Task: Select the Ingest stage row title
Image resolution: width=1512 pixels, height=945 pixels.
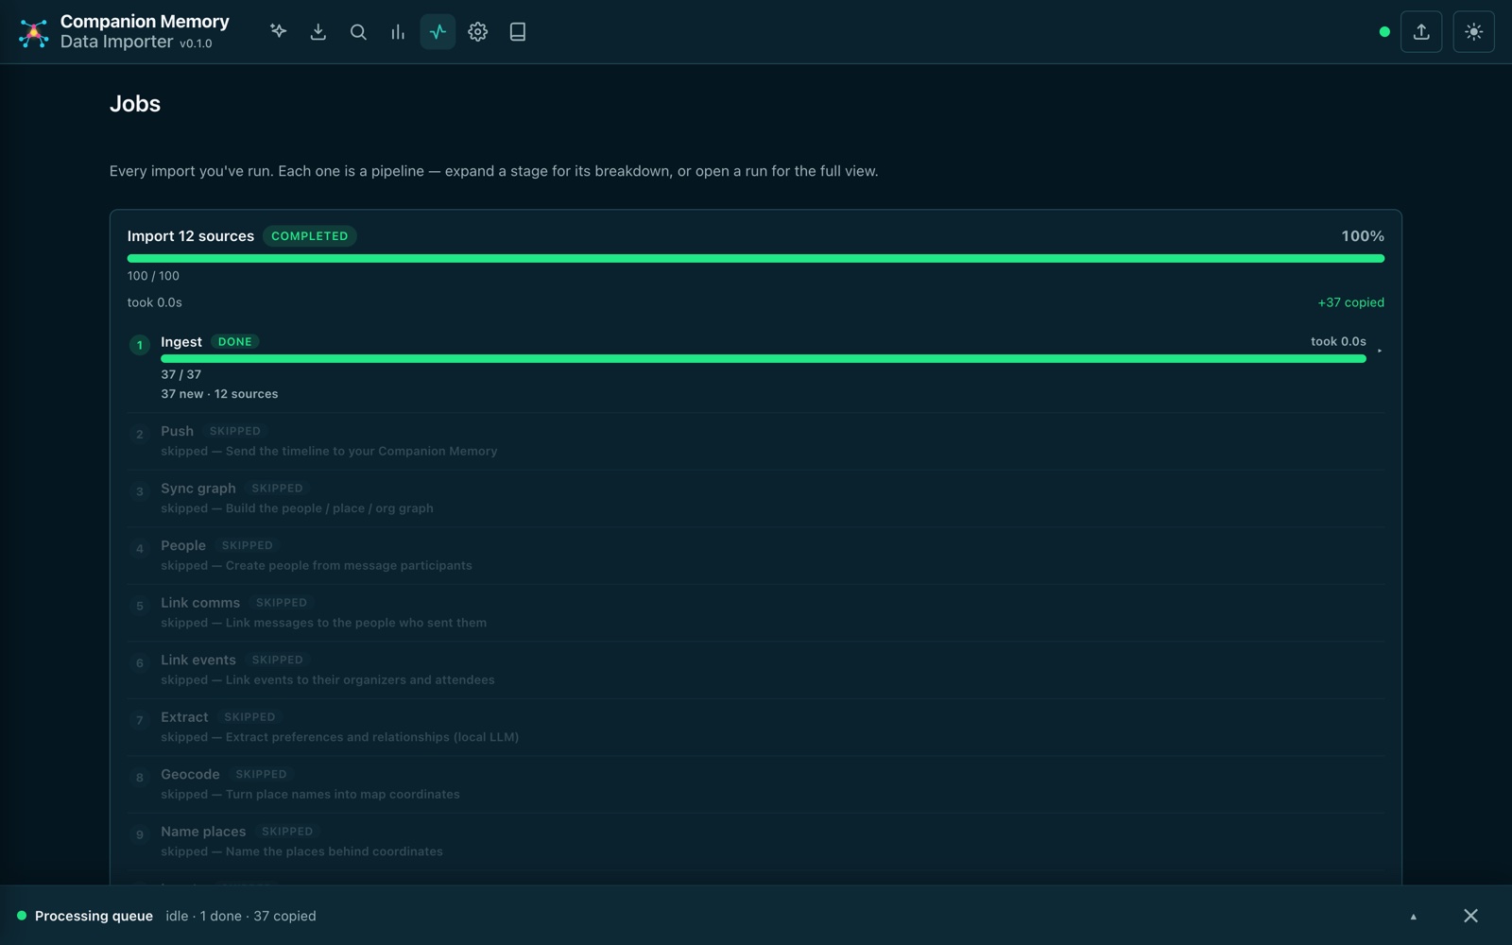Action: 181,342
